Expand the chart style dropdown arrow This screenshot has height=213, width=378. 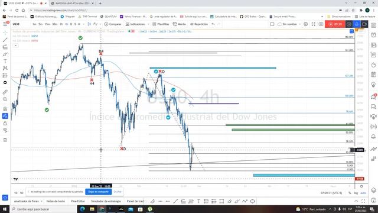click(x=100, y=24)
